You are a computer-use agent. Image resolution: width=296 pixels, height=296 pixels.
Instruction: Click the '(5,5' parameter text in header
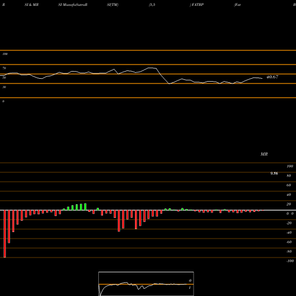(152, 5)
